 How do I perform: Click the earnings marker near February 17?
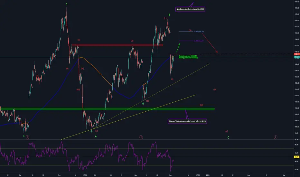(x=275, y=137)
